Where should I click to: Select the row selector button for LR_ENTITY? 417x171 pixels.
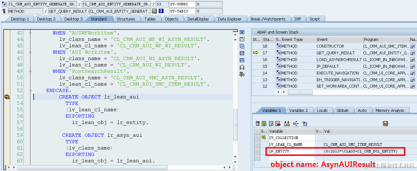(257, 151)
